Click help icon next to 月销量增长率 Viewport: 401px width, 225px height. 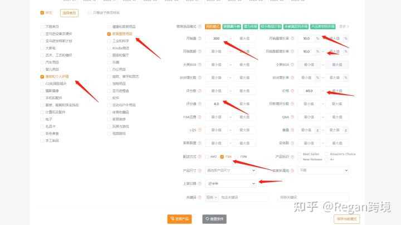click(x=292, y=38)
